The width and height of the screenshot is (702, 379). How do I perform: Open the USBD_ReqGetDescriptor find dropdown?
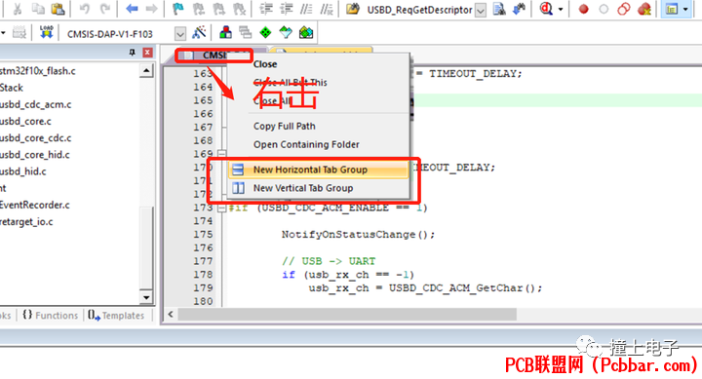pos(481,10)
